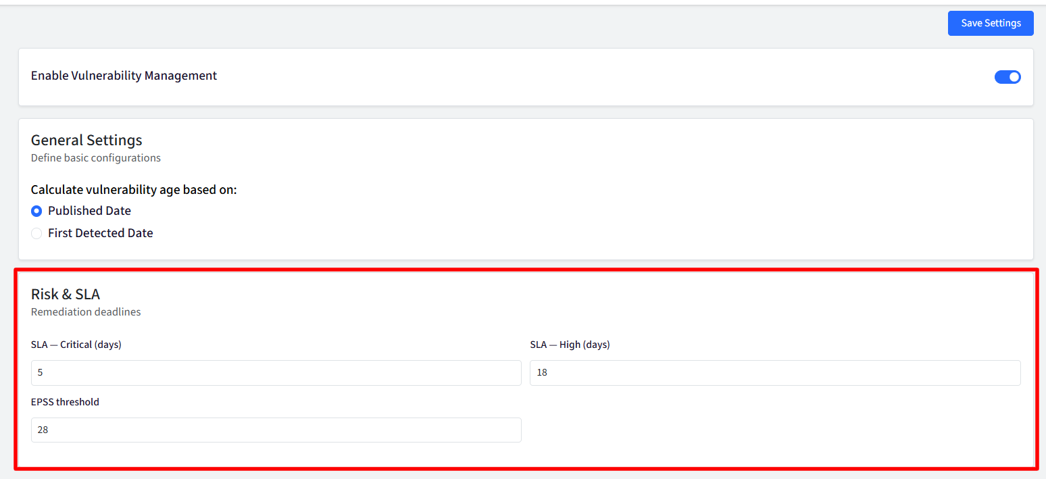Choose the First Detected Date radio button
Image resolution: width=1046 pixels, height=479 pixels.
(36, 233)
